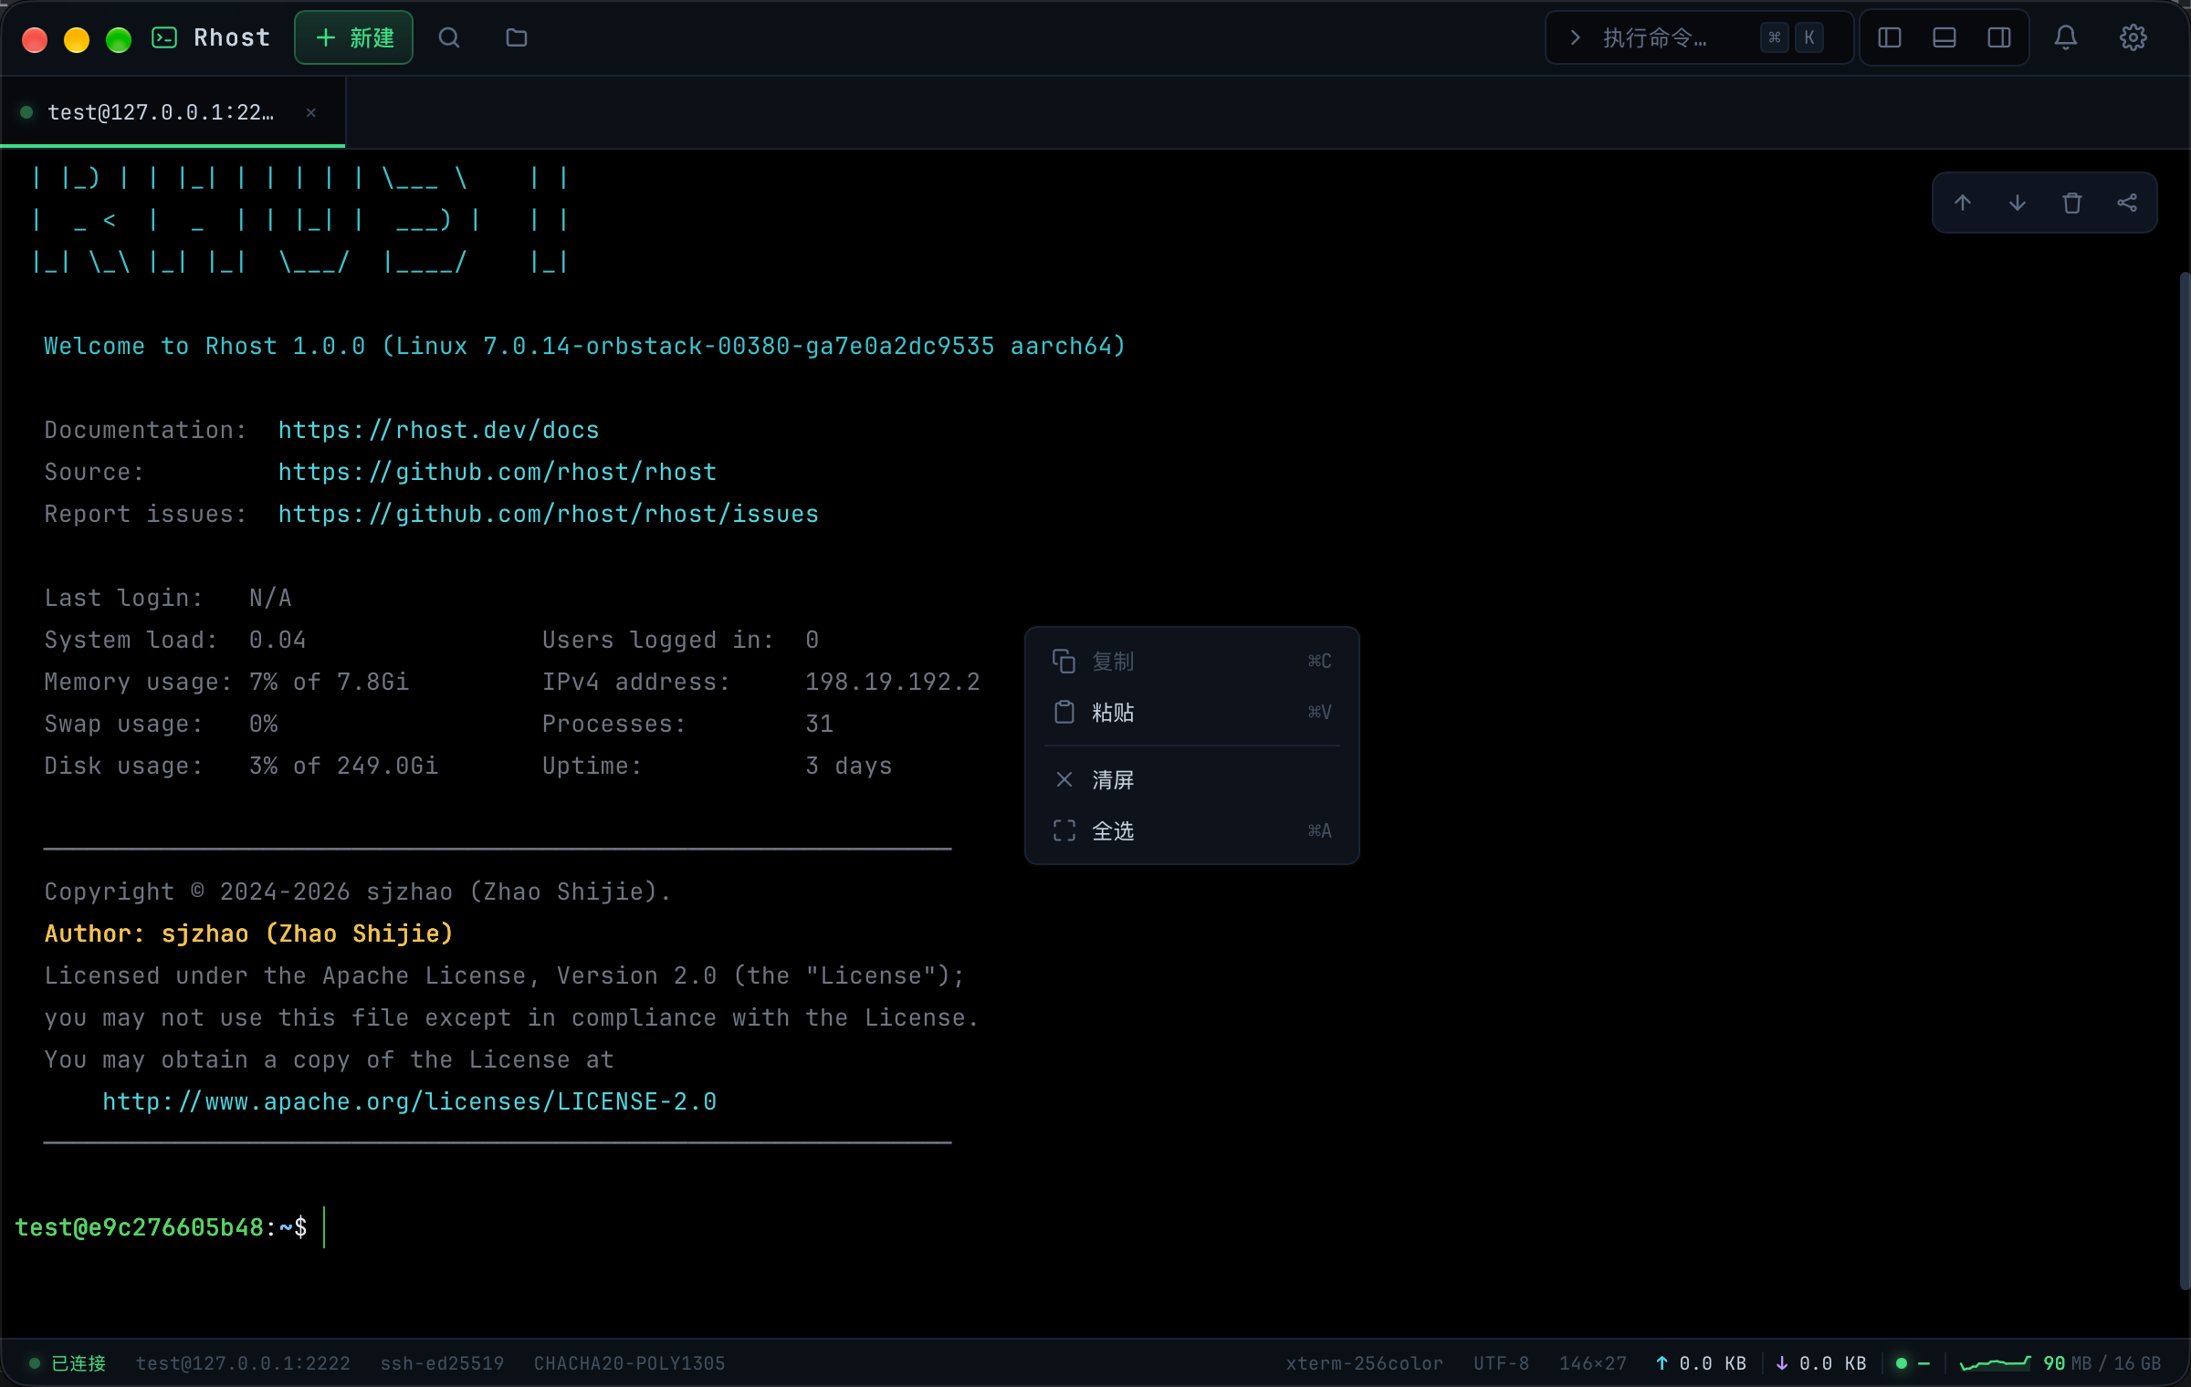Click the green dot status indicator near graph

(x=1902, y=1363)
